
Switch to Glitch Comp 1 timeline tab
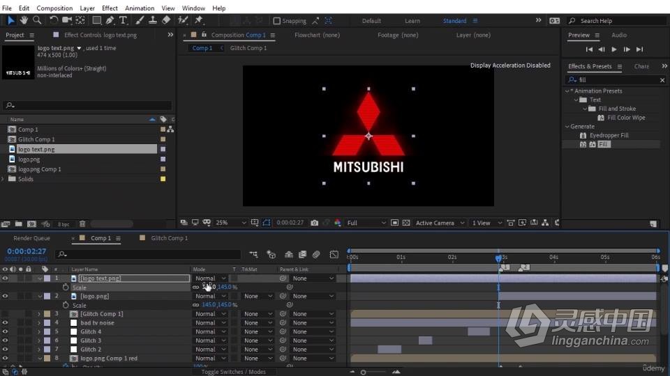point(169,238)
